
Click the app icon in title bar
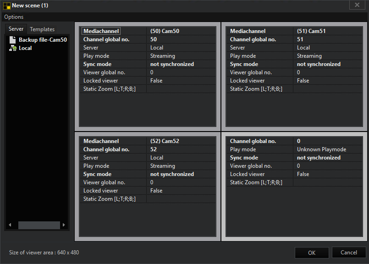pyautogui.click(x=6, y=5)
